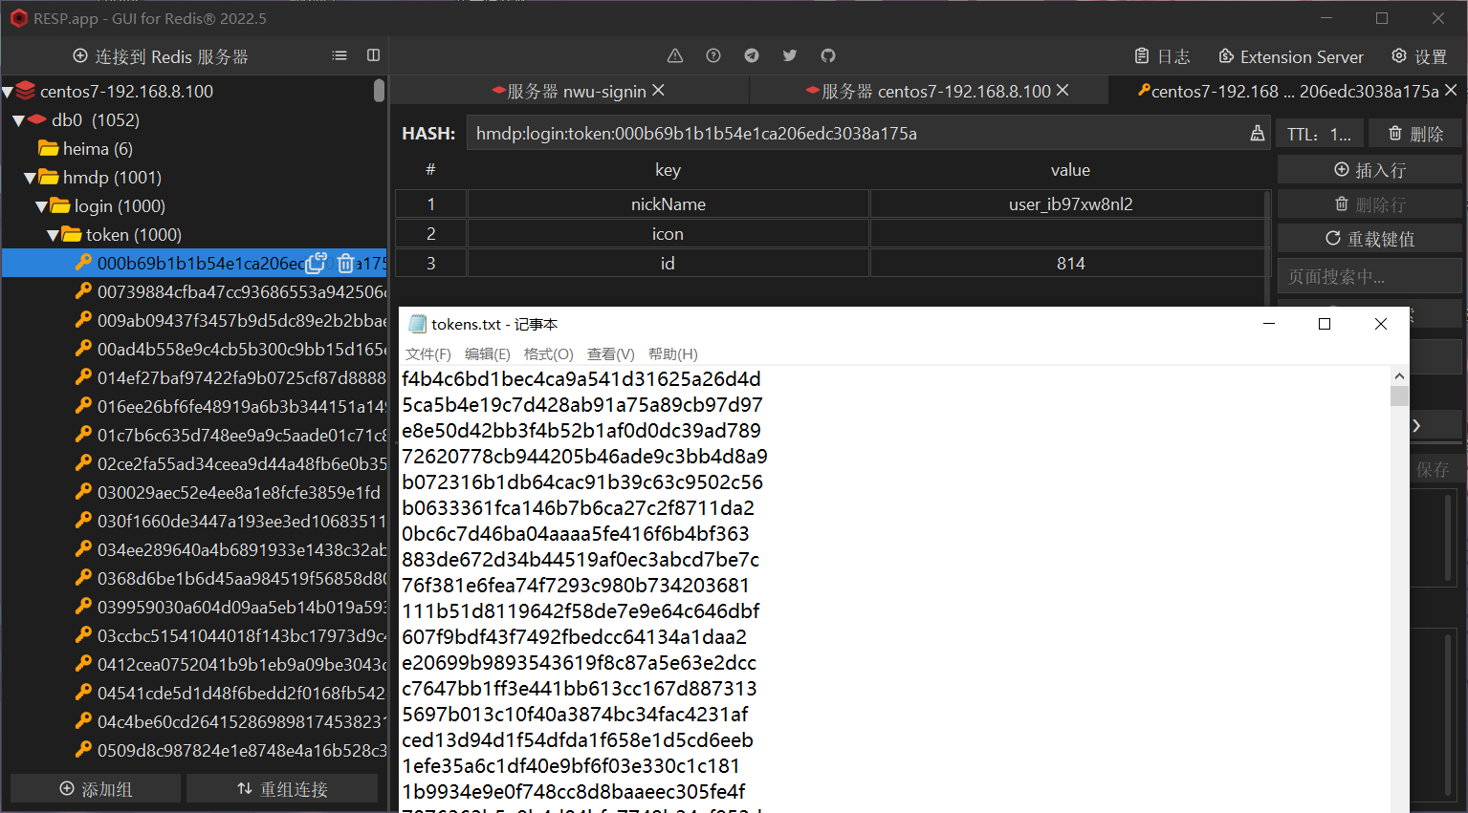
Task: Switch to key tab 206edc3038a175a
Action: coord(1288,92)
